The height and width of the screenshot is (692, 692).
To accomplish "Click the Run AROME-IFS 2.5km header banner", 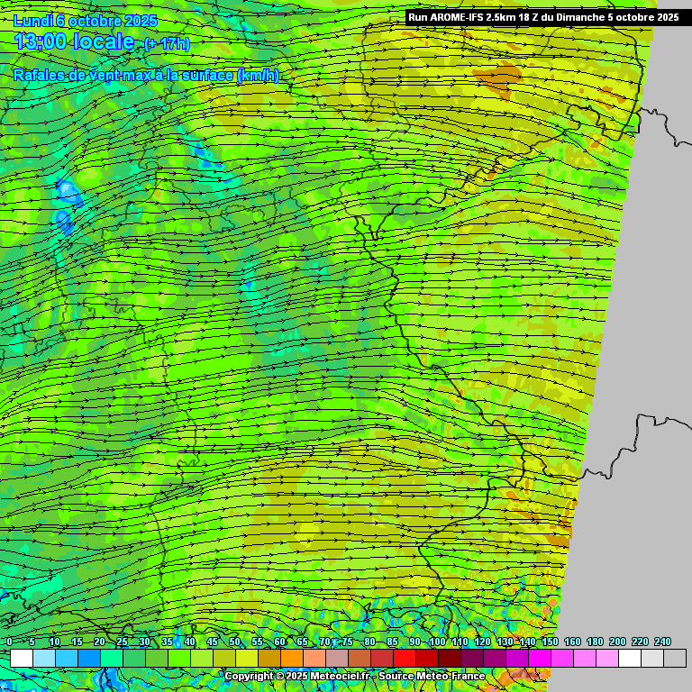I will pyautogui.click(x=543, y=16).
